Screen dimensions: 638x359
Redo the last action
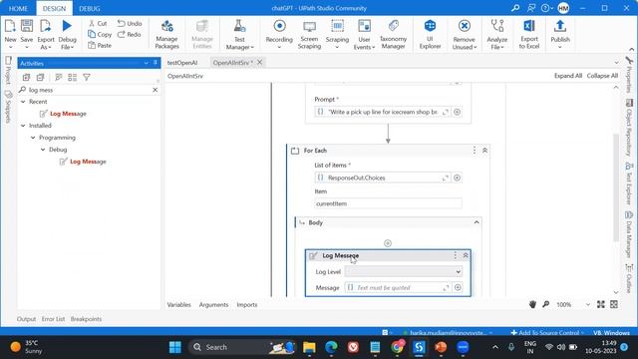coord(130,35)
